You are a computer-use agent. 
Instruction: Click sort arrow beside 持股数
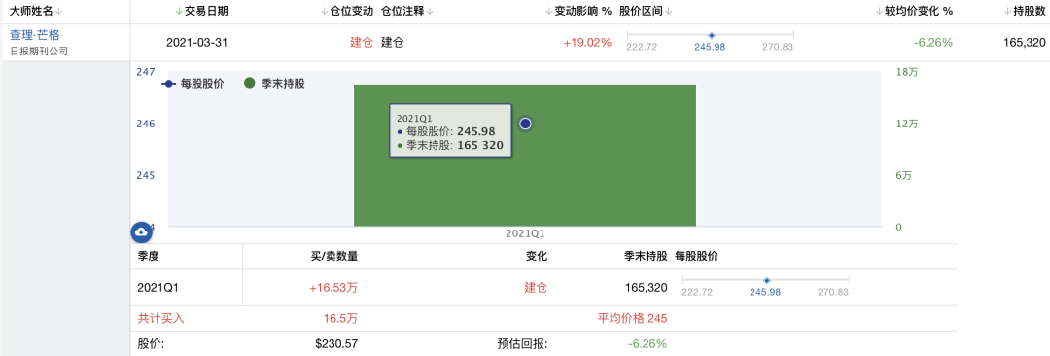pyautogui.click(x=1007, y=12)
